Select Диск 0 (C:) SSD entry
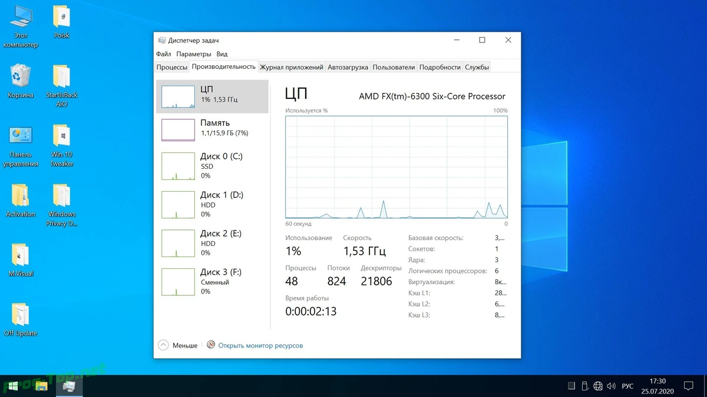The height and width of the screenshot is (397, 707). point(212,166)
